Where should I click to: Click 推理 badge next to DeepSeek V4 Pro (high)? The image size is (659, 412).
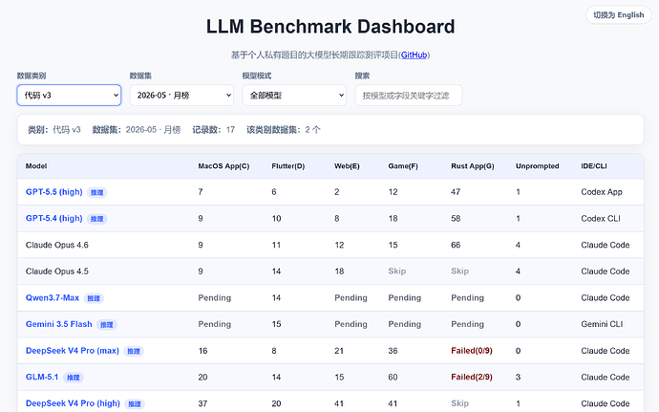(135, 404)
